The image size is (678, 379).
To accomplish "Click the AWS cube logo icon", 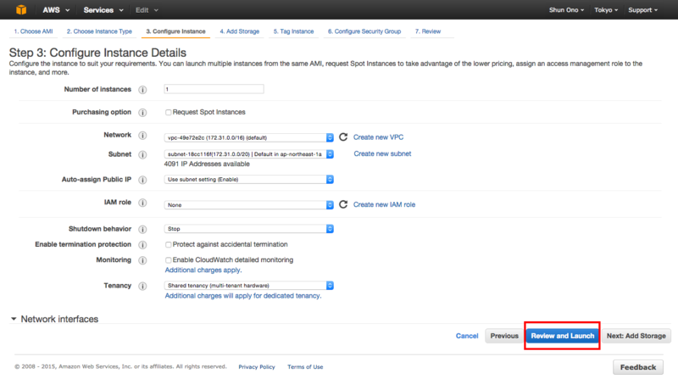I will 21,9.
